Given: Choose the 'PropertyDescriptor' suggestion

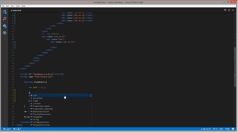Looking at the screenshot, I should coord(61,106).
